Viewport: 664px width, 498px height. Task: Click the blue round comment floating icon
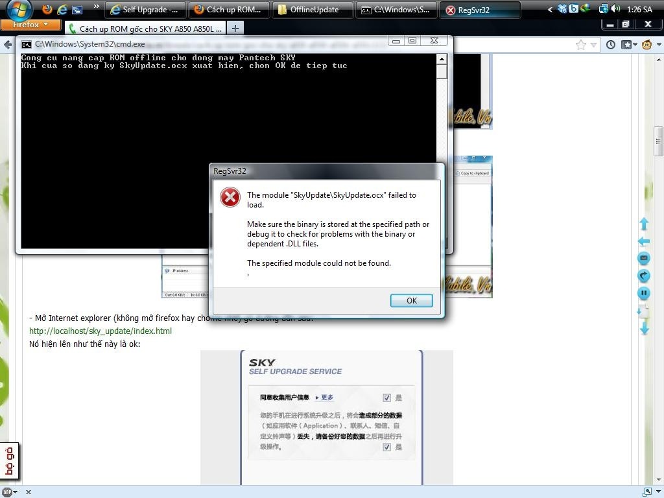coord(644,258)
